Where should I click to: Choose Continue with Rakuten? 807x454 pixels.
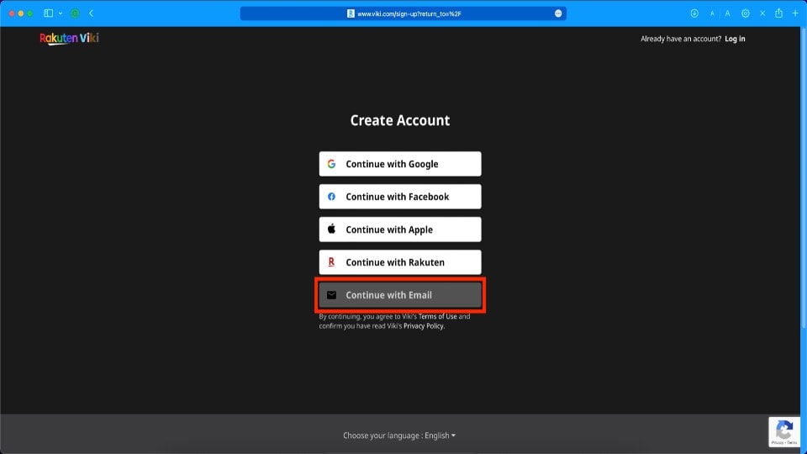coord(400,262)
